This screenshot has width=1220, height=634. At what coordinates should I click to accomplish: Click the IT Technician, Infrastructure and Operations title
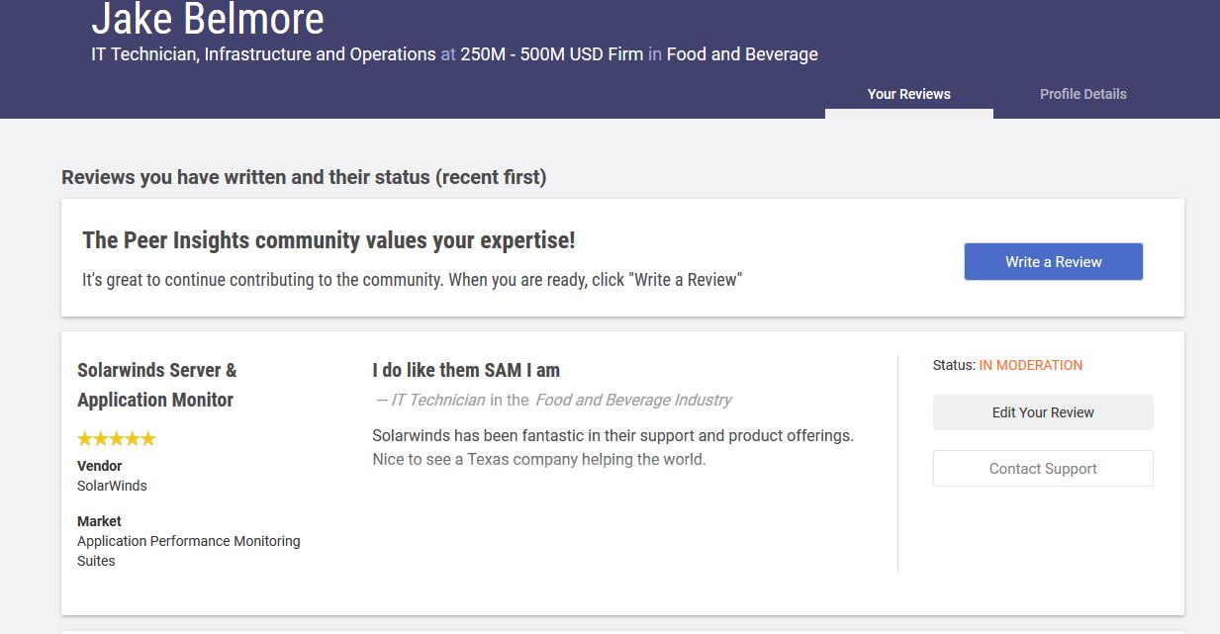(263, 54)
